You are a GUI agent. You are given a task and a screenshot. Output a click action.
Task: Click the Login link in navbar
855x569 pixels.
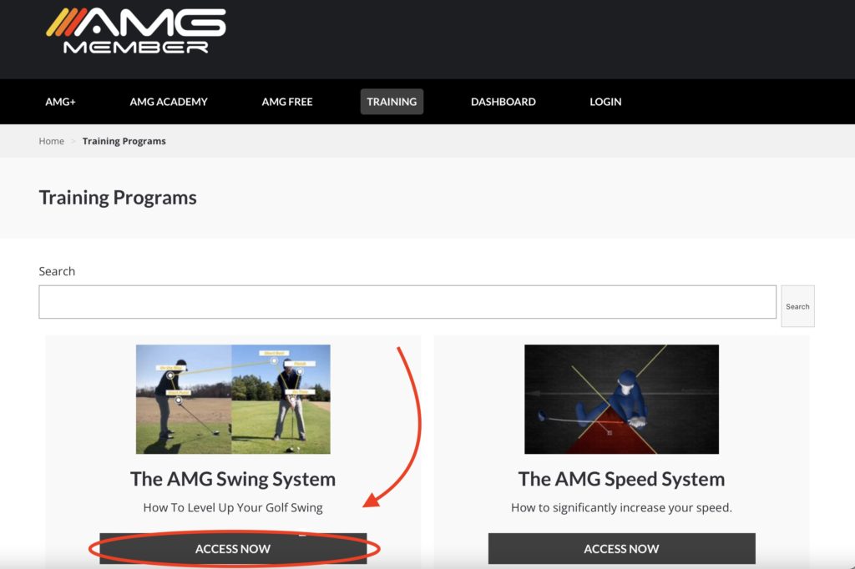(x=605, y=102)
